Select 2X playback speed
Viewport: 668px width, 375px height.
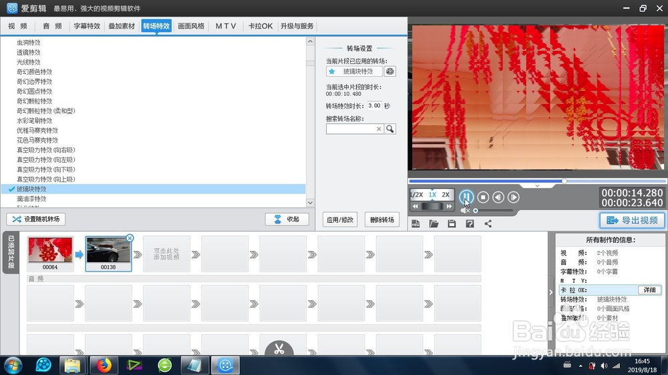446,195
